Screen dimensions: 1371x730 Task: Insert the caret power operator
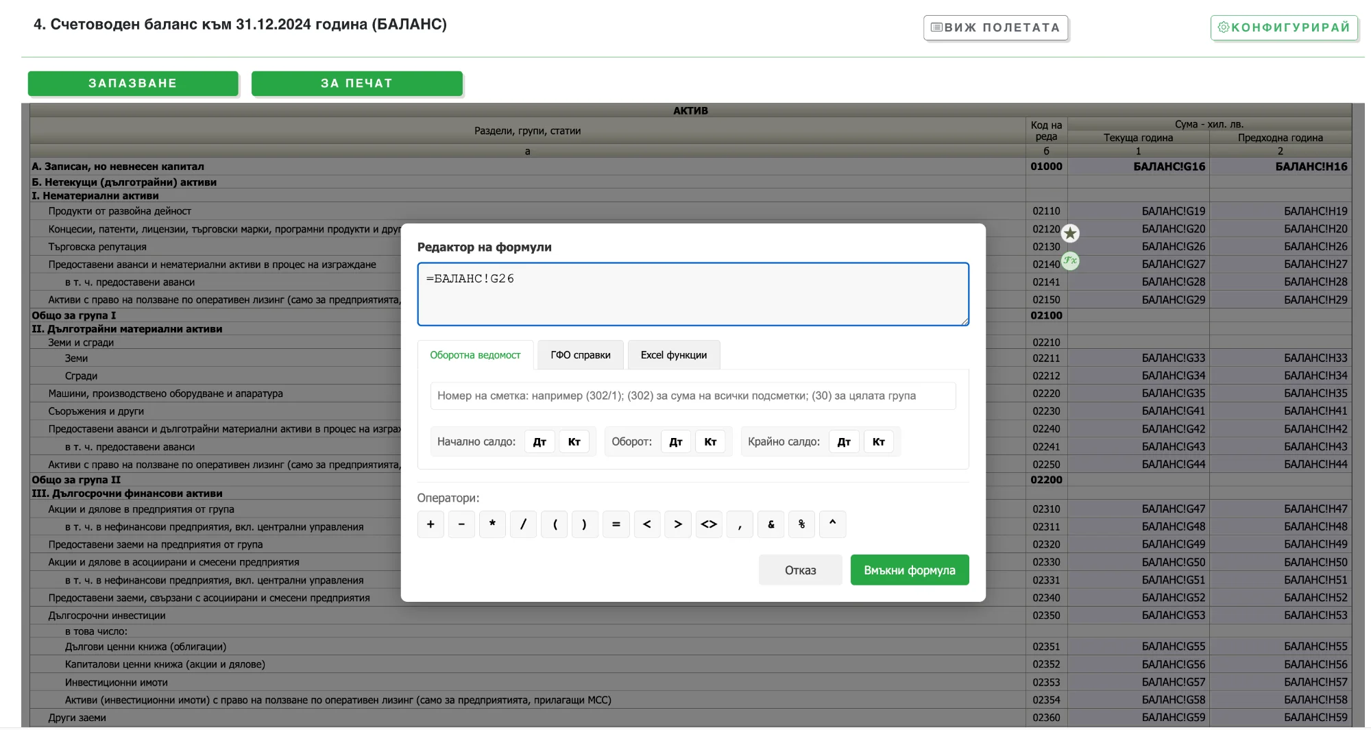[832, 524]
